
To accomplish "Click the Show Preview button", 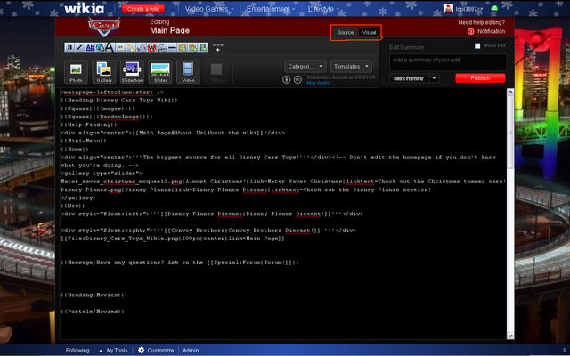I will coord(409,78).
